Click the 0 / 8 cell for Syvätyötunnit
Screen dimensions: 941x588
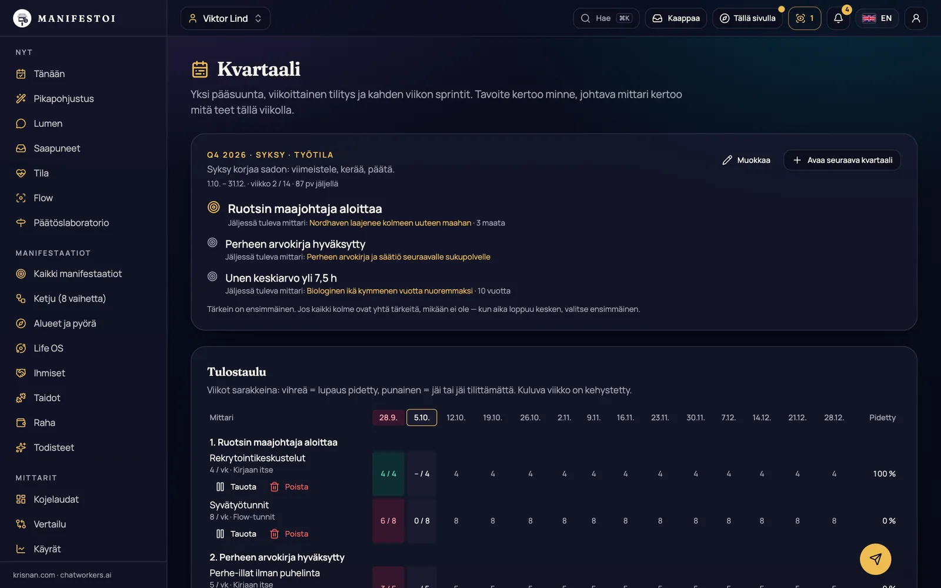422,521
